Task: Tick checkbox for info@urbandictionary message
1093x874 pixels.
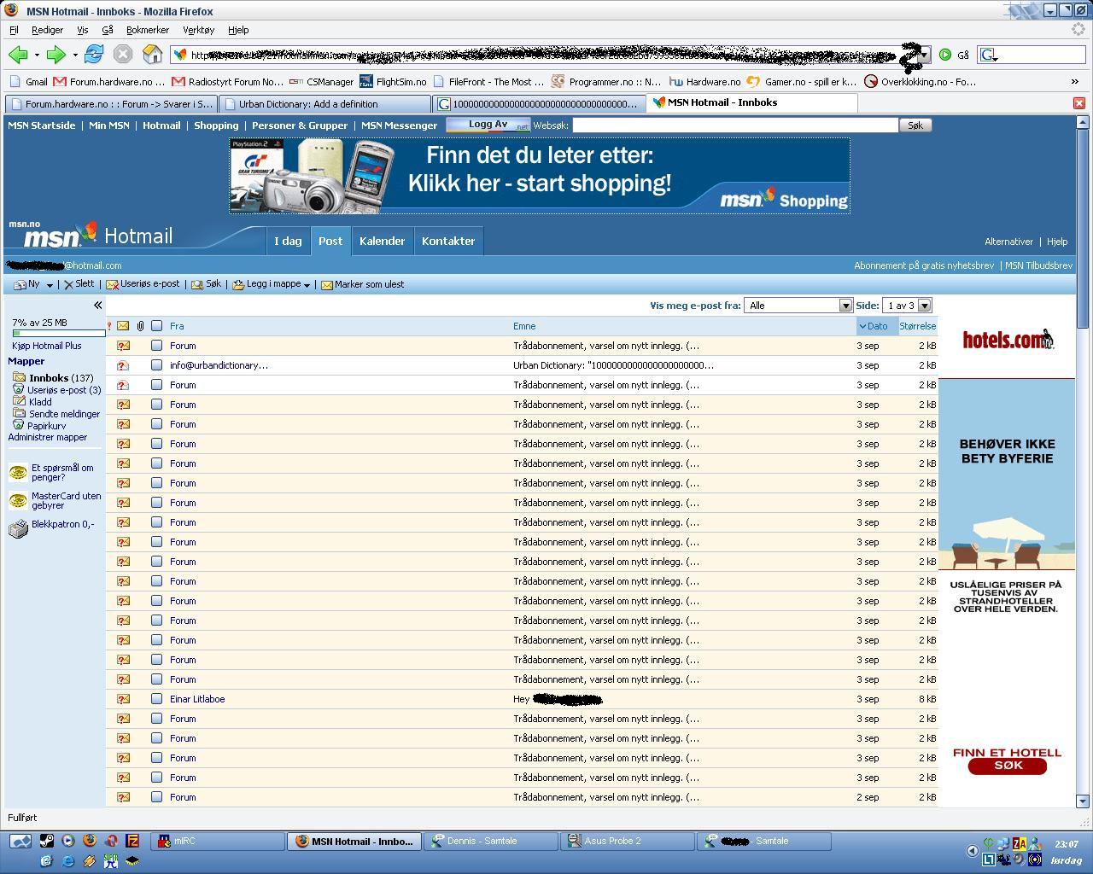Action: point(157,365)
